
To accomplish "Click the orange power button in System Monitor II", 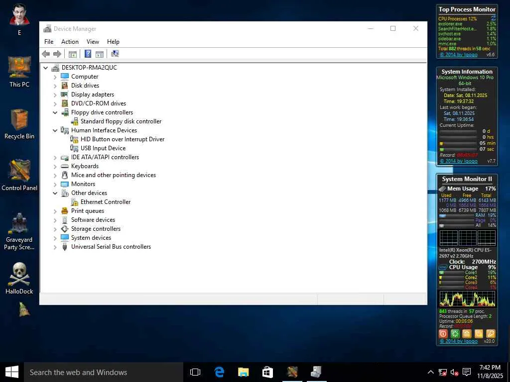I will tap(479, 334).
